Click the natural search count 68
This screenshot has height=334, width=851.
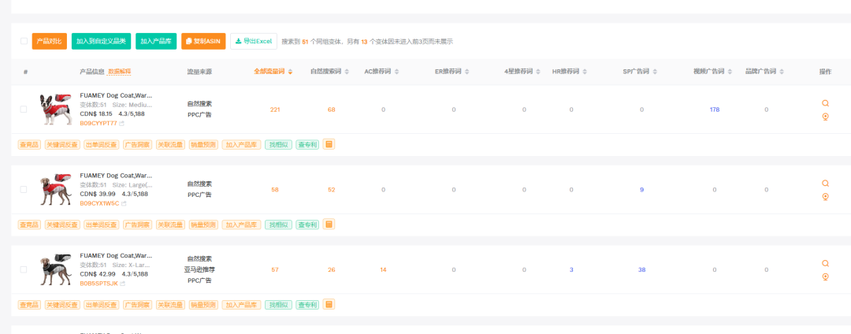click(x=331, y=109)
